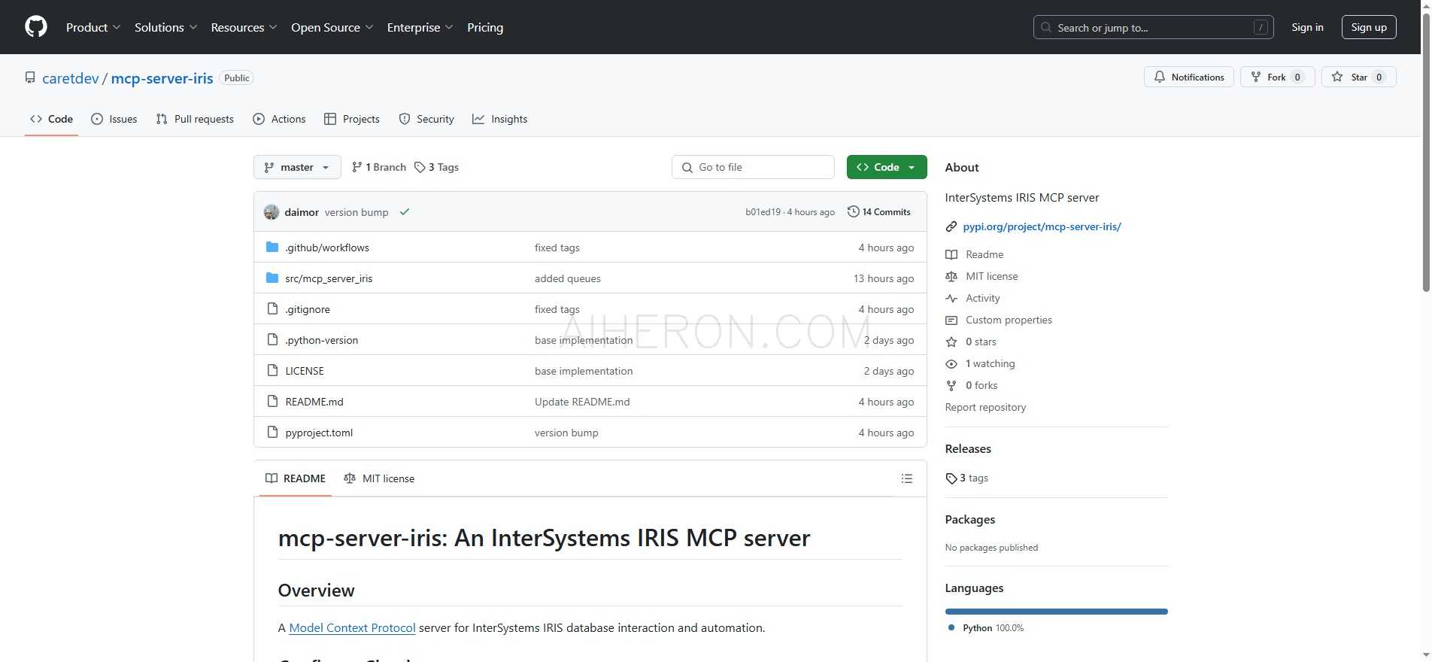Click the LICENSE file icon
The width and height of the screenshot is (1432, 662).
click(272, 370)
